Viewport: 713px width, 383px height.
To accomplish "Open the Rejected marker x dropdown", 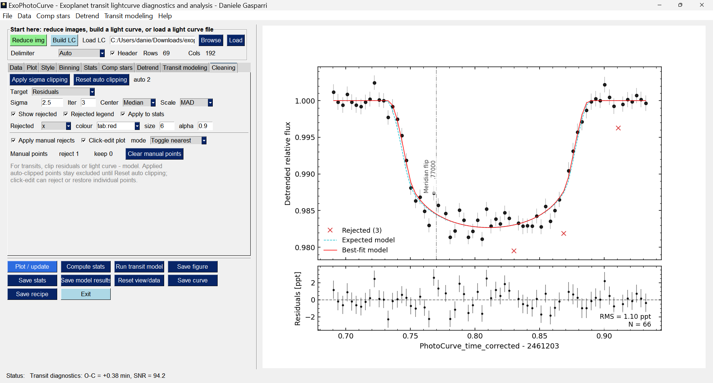I will [56, 126].
